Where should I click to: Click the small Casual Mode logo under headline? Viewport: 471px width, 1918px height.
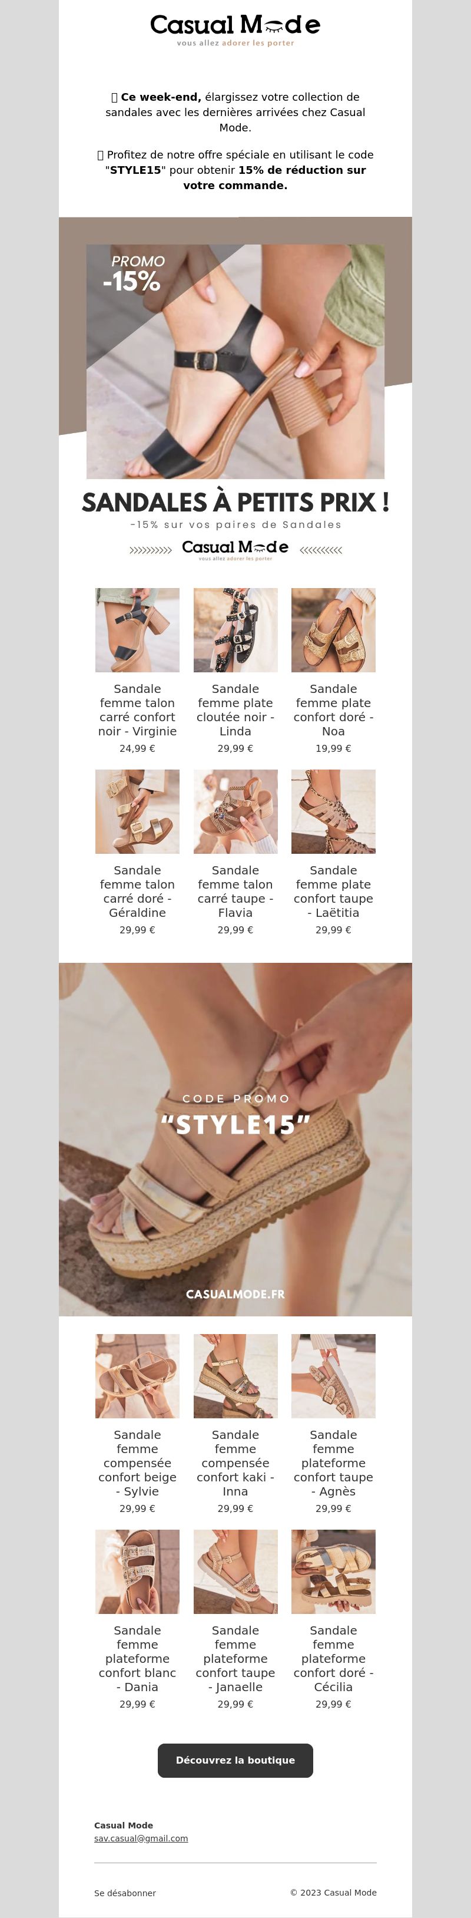(235, 550)
